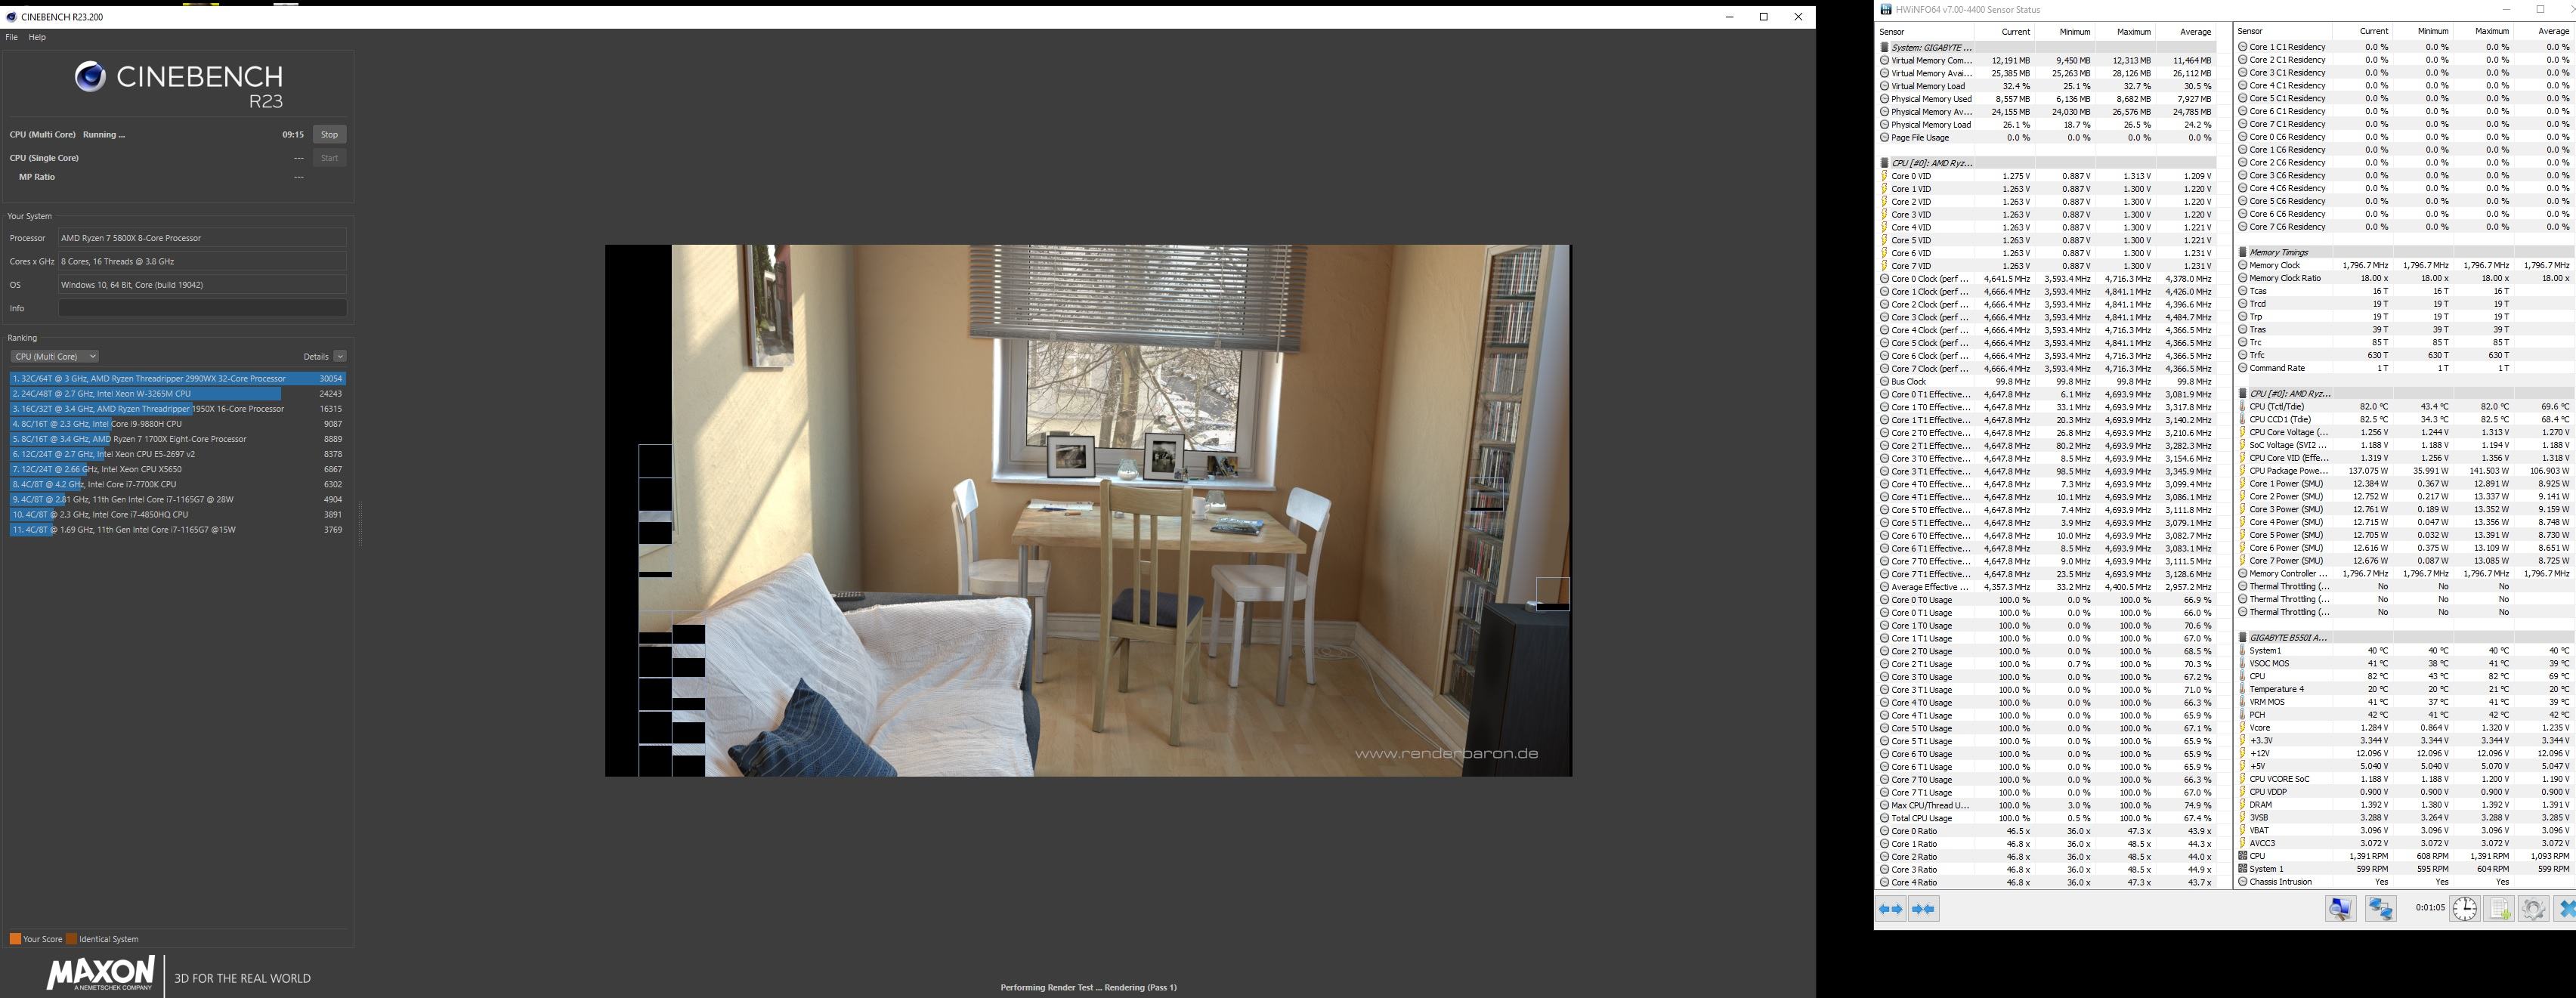
Task: Click the greyed Start button for CPU Single Core
Action: pyautogui.click(x=329, y=158)
